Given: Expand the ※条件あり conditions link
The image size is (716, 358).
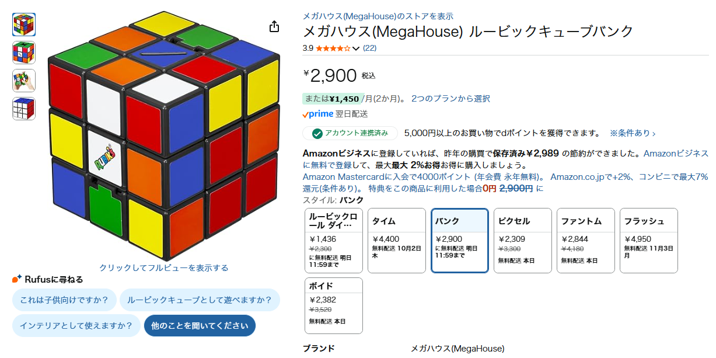Looking at the screenshot, I should tap(632, 133).
